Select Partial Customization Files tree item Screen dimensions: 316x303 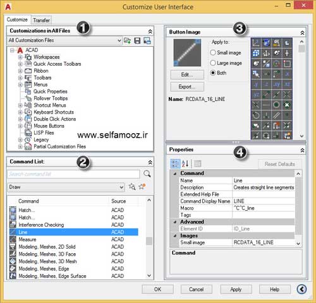point(60,146)
